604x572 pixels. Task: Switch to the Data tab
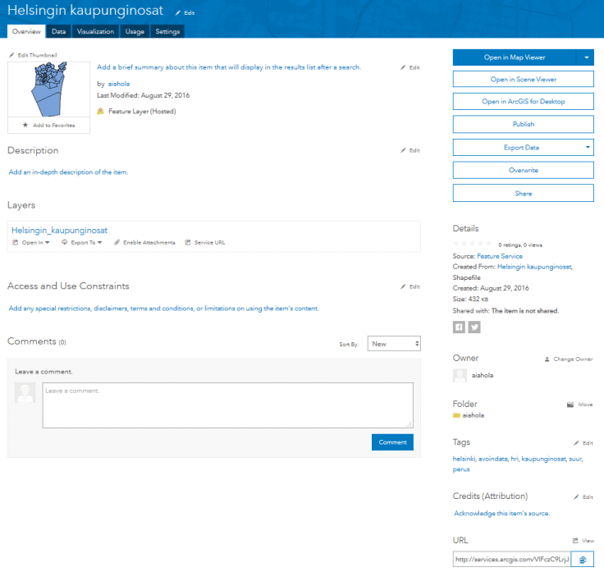[x=58, y=31]
